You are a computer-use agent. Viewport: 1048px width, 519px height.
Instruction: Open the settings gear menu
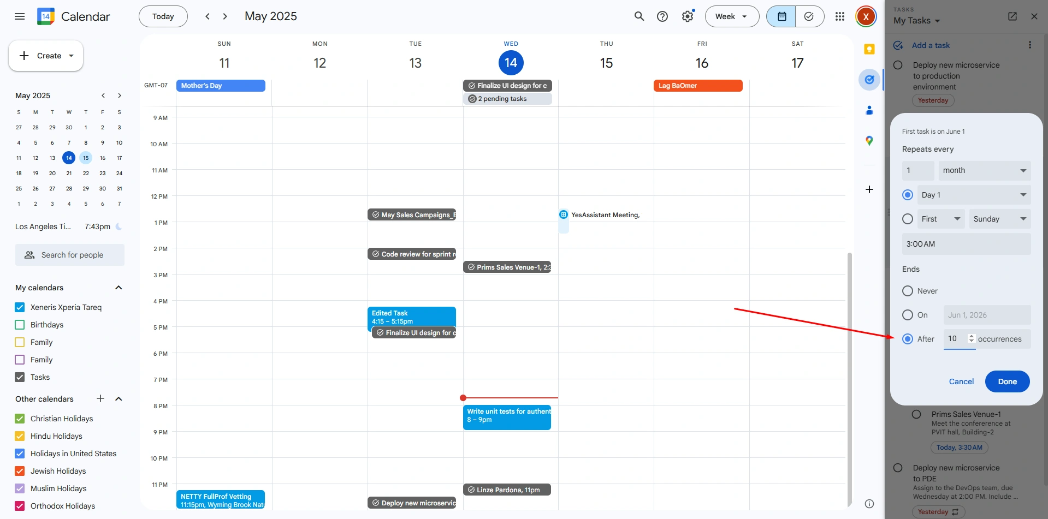[x=688, y=16]
